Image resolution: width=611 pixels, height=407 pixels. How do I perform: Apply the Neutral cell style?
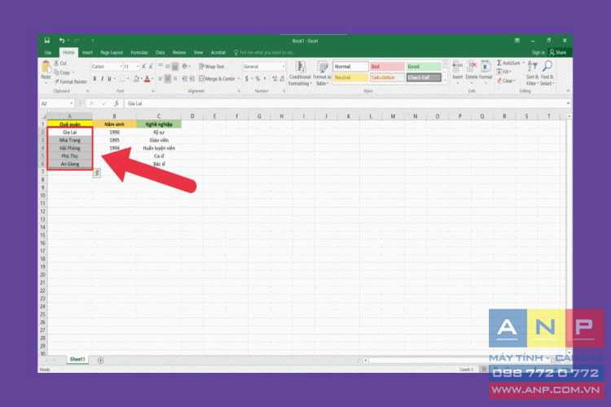coord(350,77)
